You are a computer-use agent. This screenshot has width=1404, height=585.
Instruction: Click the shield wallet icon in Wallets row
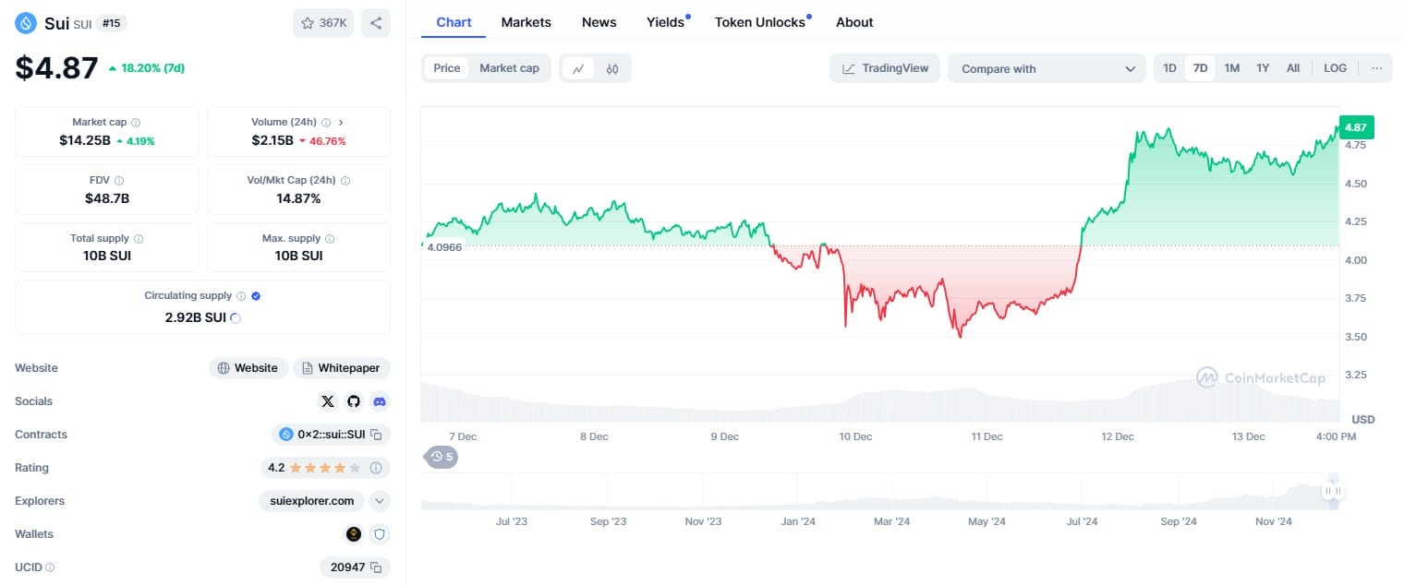(x=379, y=534)
